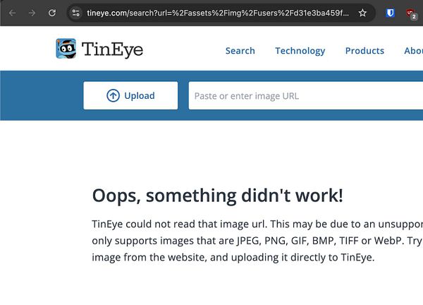Click the TinEye wordmark text
423x305 pixels.
[112, 49]
